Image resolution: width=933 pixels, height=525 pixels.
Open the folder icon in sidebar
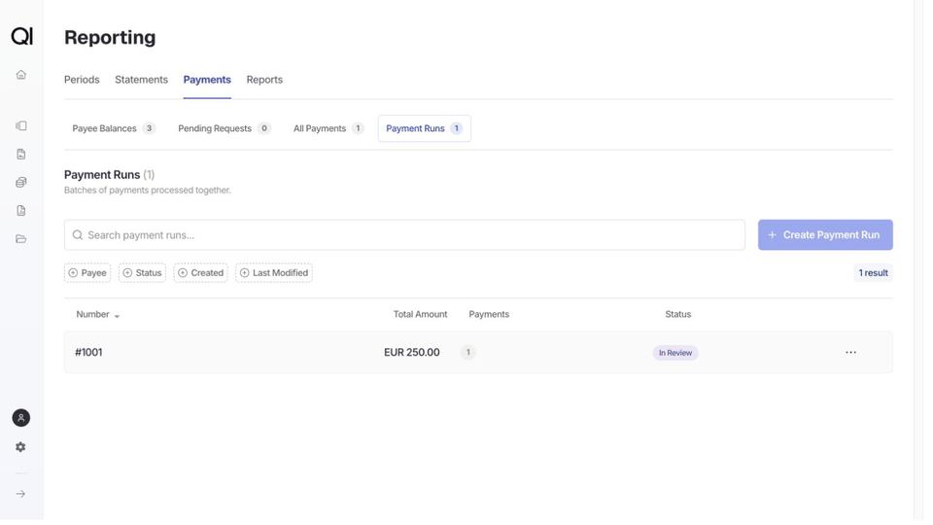[20, 240]
